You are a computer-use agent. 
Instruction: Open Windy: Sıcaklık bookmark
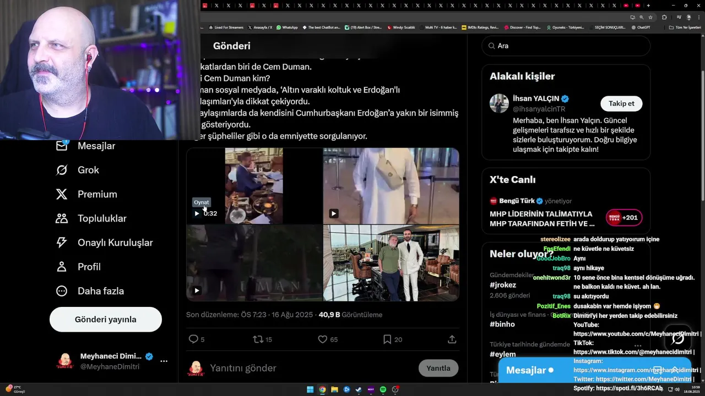(x=401, y=27)
